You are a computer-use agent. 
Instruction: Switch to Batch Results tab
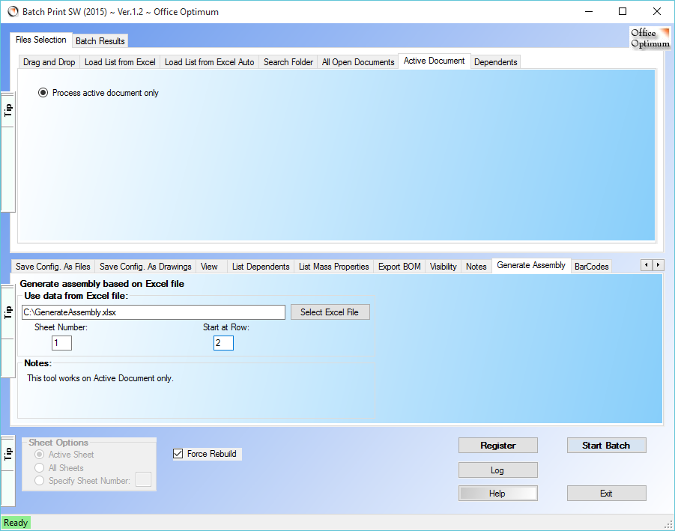point(100,41)
